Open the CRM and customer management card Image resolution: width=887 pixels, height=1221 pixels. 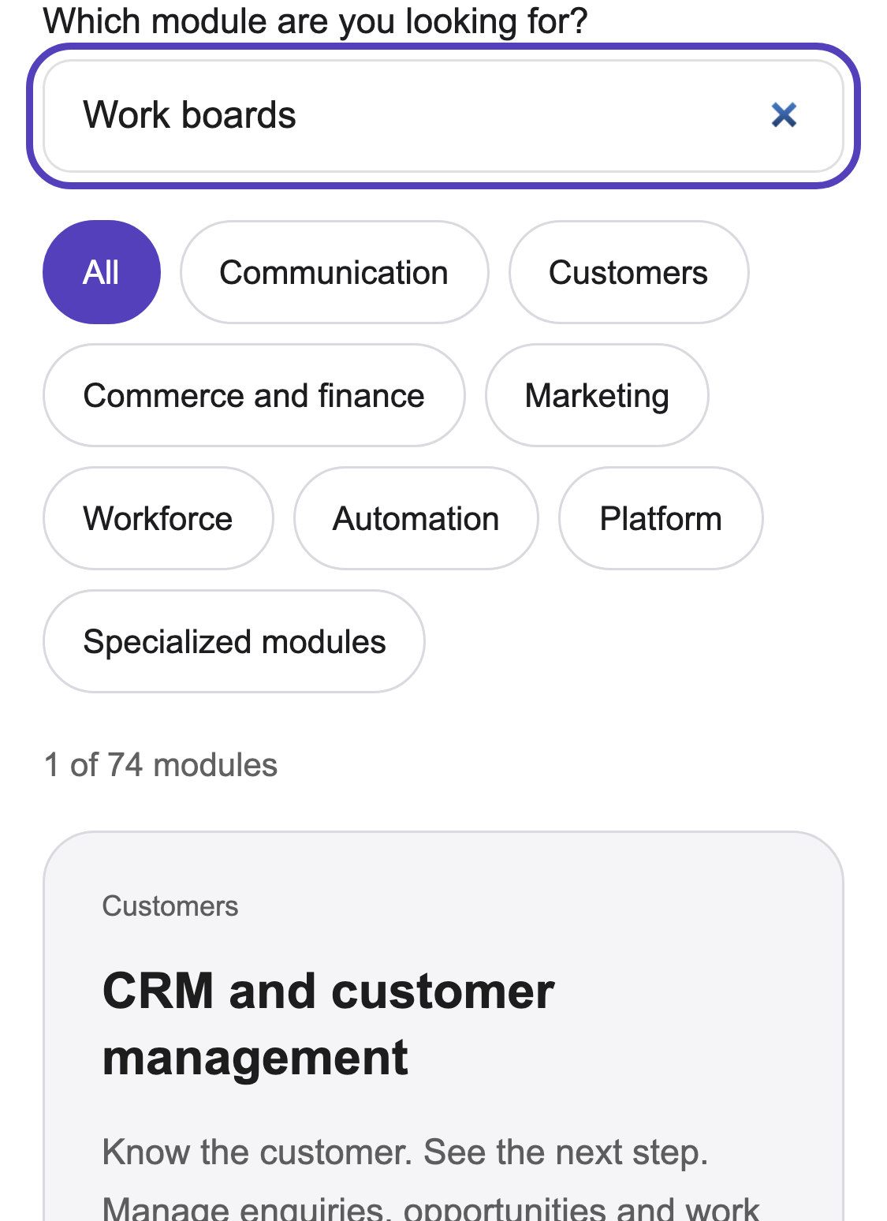(x=443, y=1026)
